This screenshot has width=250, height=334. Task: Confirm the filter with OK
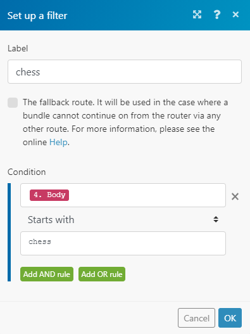click(x=230, y=318)
